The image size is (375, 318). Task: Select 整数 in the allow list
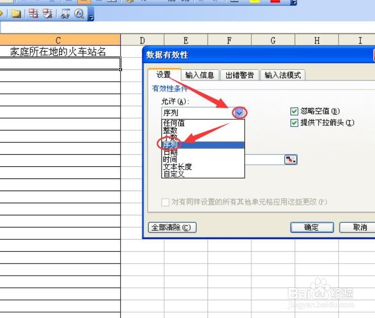click(203, 130)
